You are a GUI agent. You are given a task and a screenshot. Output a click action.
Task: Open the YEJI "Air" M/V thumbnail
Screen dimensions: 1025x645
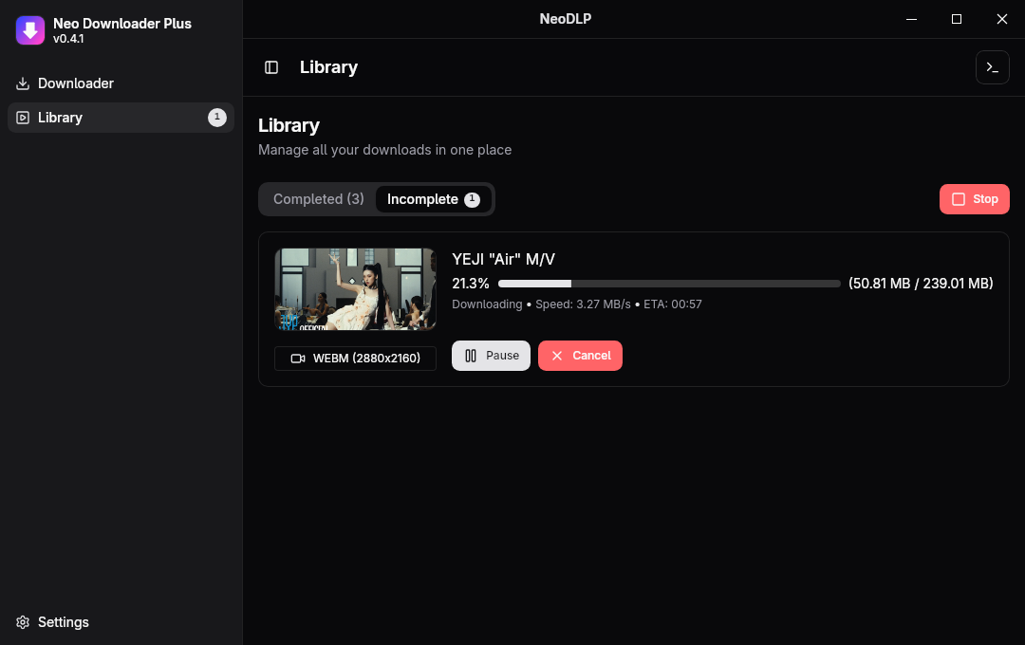pos(355,289)
